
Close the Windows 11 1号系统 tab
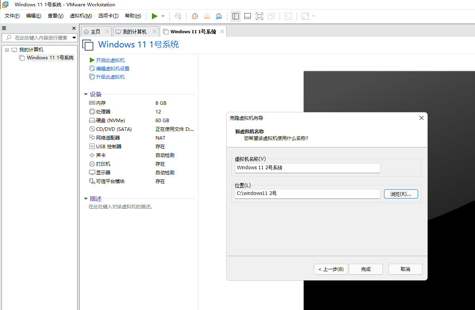222,32
